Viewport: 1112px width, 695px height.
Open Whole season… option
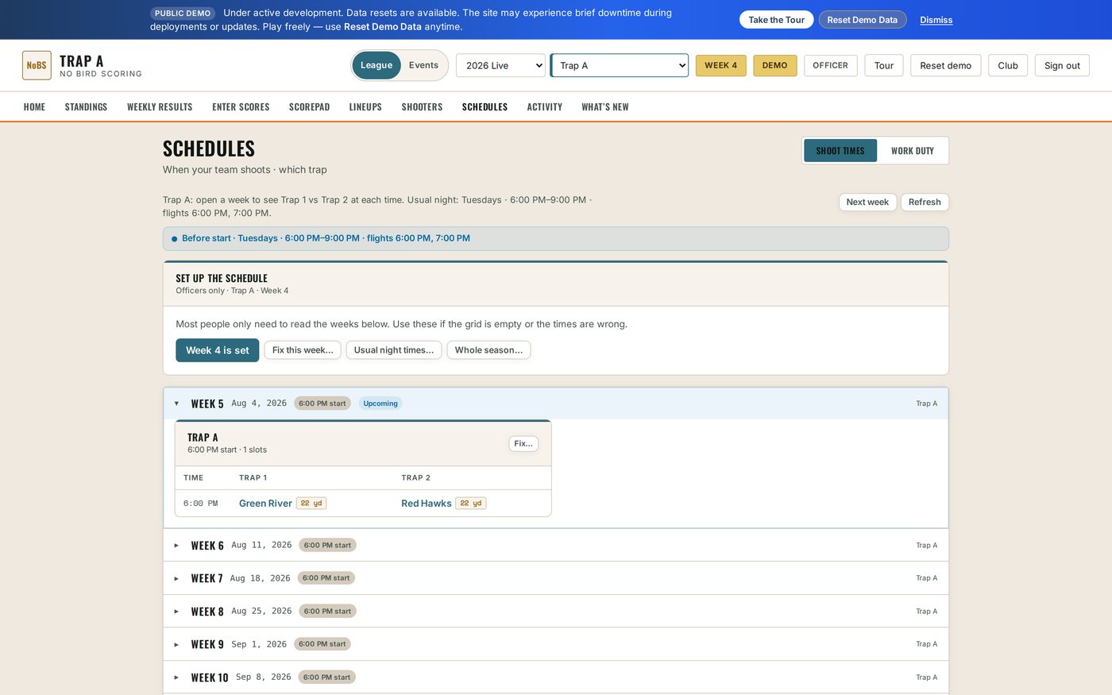coord(488,350)
